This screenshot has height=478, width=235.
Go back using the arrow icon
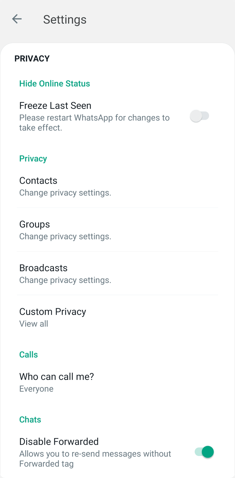pos(17,19)
